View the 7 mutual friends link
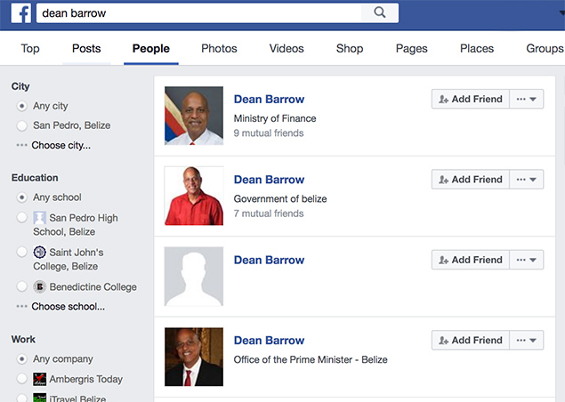Viewport: 565px width, 402px height. coord(269,213)
